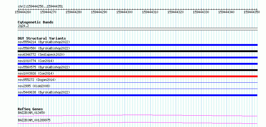Select the RefSeq Genes track title

tap(30, 109)
